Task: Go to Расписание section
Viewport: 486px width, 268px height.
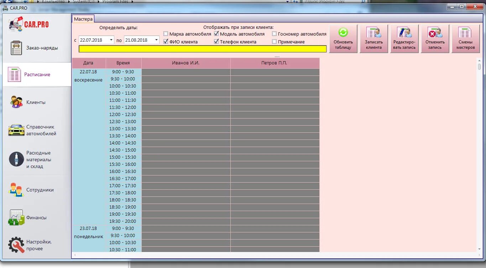Action: [37, 74]
